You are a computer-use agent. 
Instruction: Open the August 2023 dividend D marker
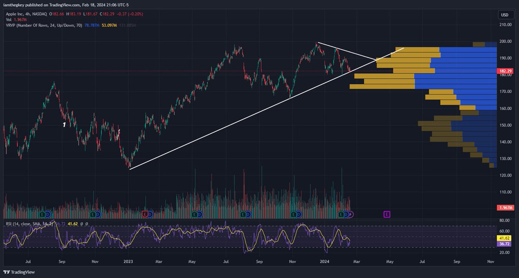pos(248,214)
